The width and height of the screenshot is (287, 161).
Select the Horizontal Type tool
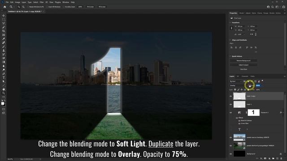tap(4, 77)
